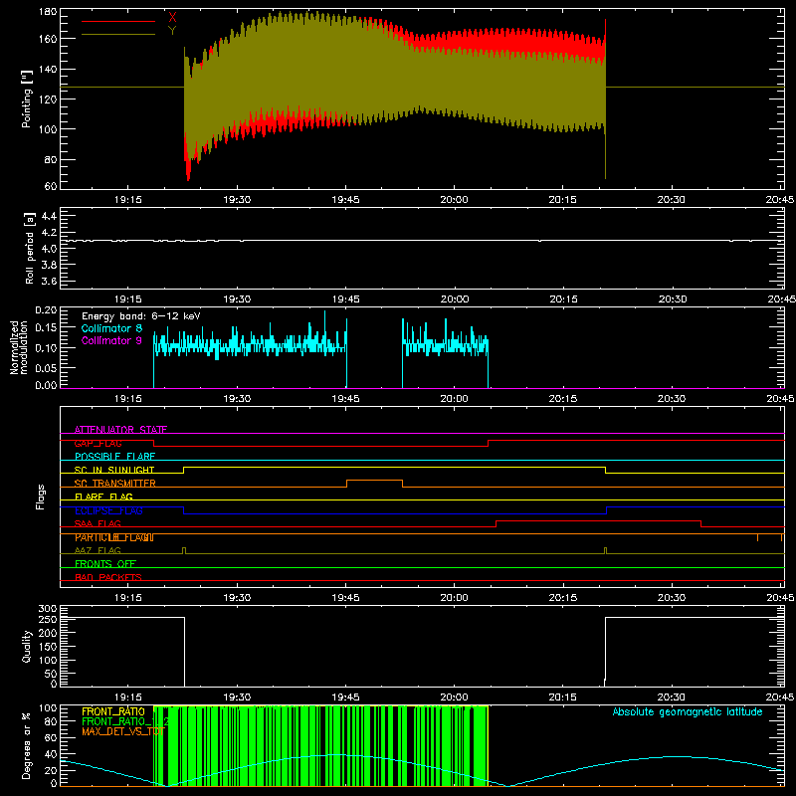Click the 'Quality' axis title

coord(27,646)
